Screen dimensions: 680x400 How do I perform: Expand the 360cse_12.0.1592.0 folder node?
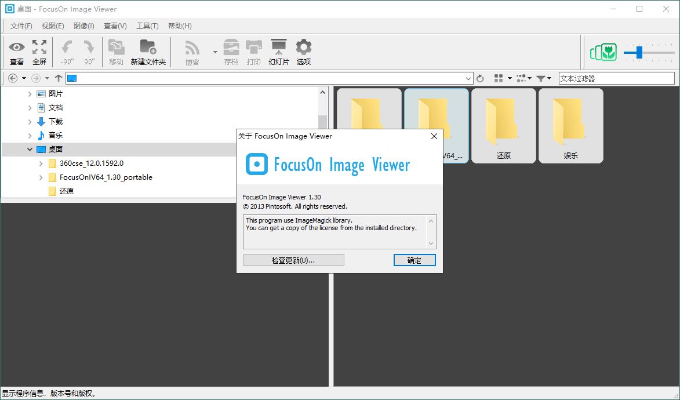pos(41,163)
